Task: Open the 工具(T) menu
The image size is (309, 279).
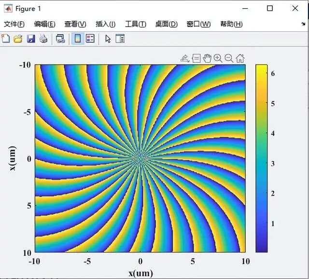Action: click(135, 24)
